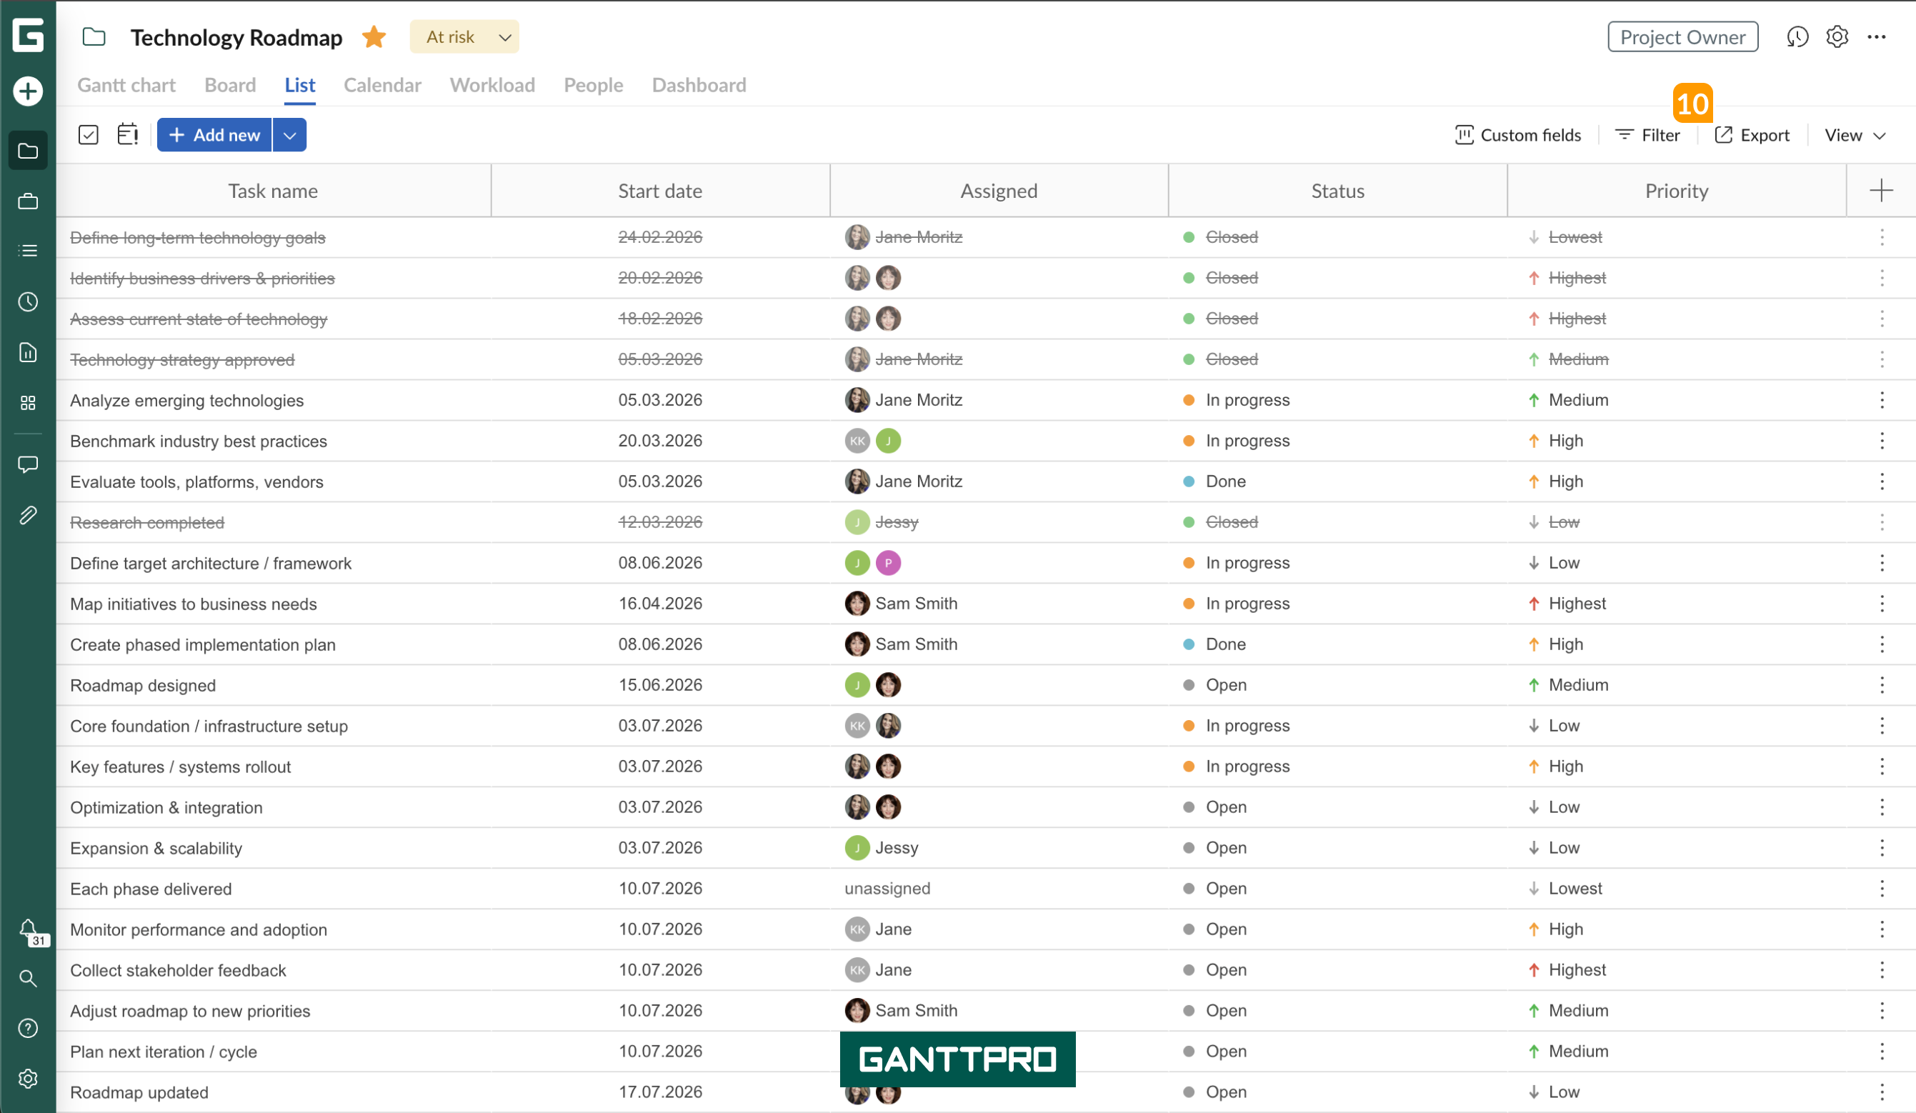Click the GanttPRO logo icon
1916x1113 pixels.
click(28, 36)
